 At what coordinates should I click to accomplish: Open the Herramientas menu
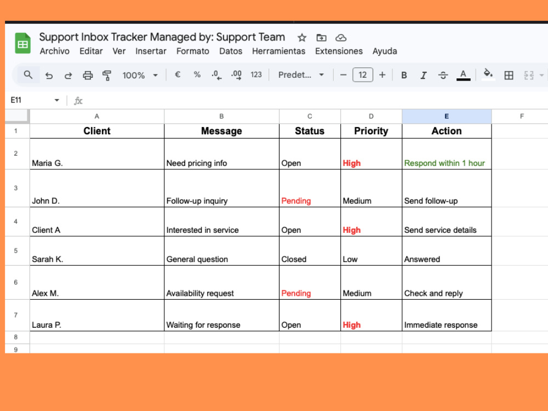[278, 51]
